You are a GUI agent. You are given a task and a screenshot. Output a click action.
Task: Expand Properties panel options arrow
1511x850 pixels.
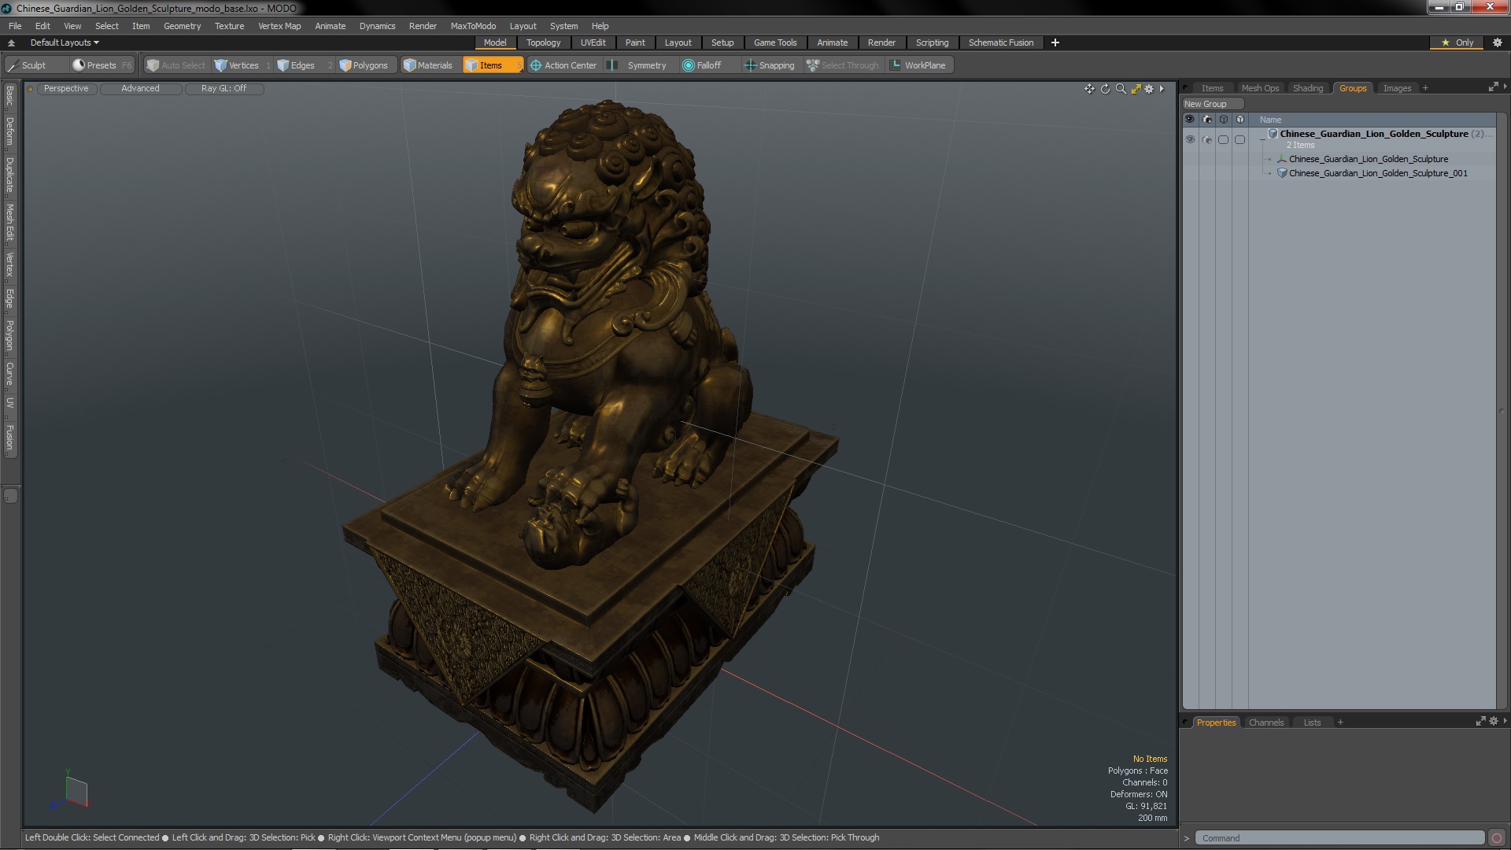pos(1505,721)
